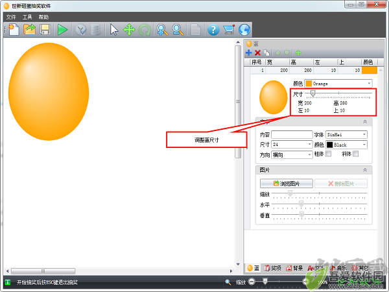The width and height of the screenshot is (389, 292).
Task: Copy the selected egg in egg panel
Action: (266, 53)
